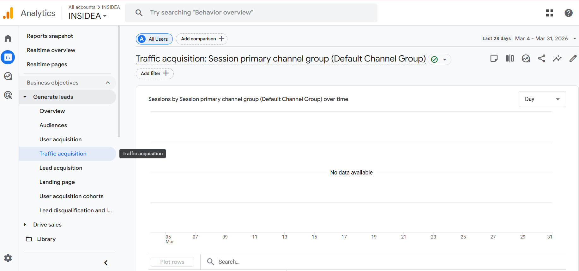Click the Analytics product name
Screen dimensions: 579x271
coord(38,13)
